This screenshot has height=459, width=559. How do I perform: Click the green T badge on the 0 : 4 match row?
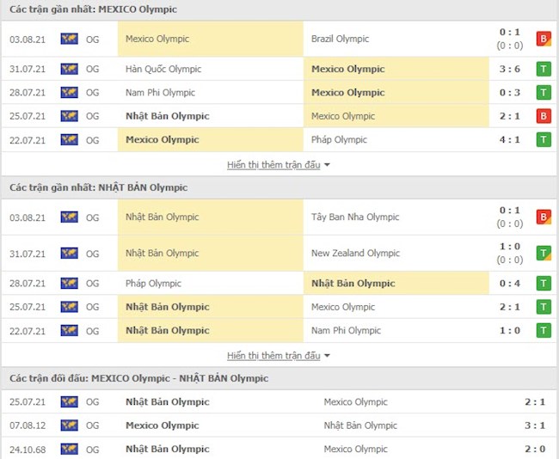tap(544, 283)
